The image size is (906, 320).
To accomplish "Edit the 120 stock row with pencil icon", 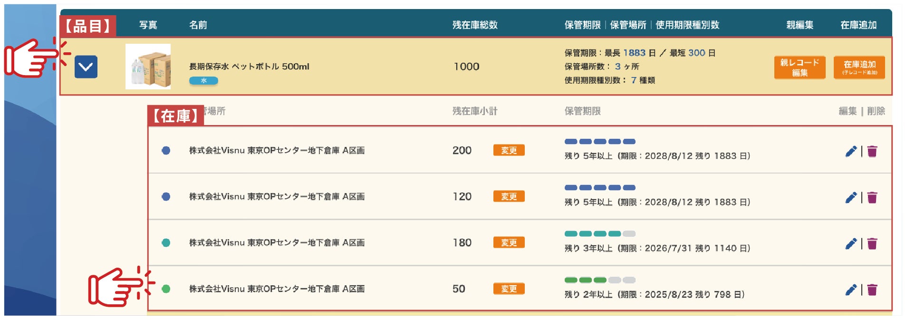I will tap(851, 197).
